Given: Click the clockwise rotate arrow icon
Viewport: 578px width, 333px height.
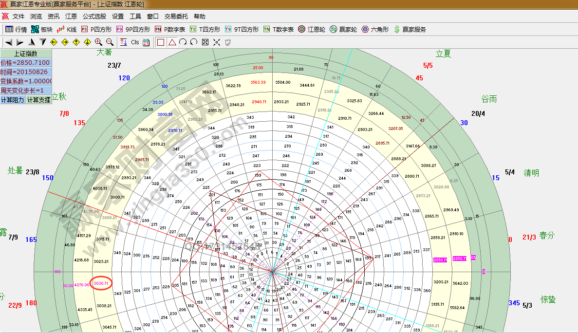Looking at the screenshot, I should (183, 42).
